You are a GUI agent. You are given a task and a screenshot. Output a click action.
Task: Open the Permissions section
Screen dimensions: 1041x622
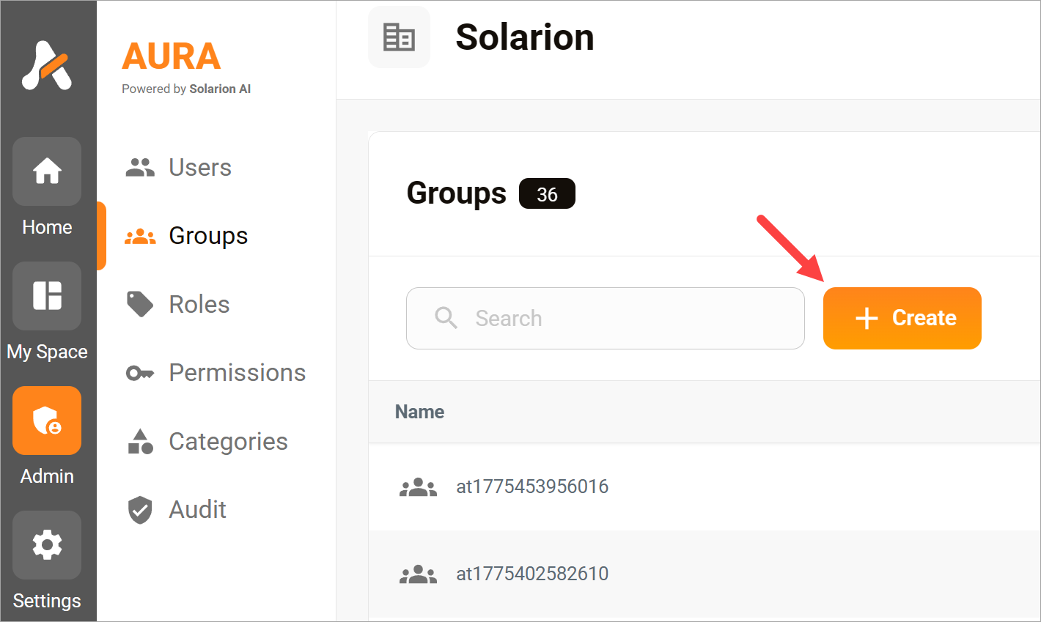[x=238, y=373]
